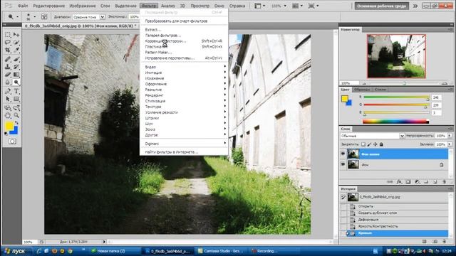
Task: Toggle lock transparent pixels
Action: (x=363, y=144)
